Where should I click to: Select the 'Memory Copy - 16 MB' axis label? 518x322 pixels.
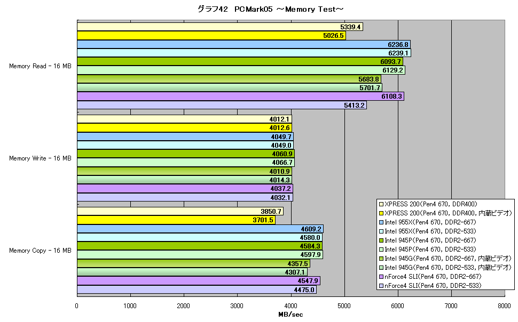(x=40, y=251)
